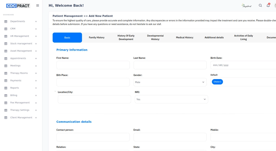The width and height of the screenshot is (276, 151).
Task: Click the Choice 1 button
Action: pos(217,82)
